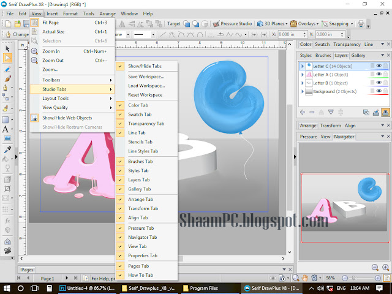Screen dimensions: 392x294
Task: Select the QuickShape rectangle tool
Action: click(6, 120)
